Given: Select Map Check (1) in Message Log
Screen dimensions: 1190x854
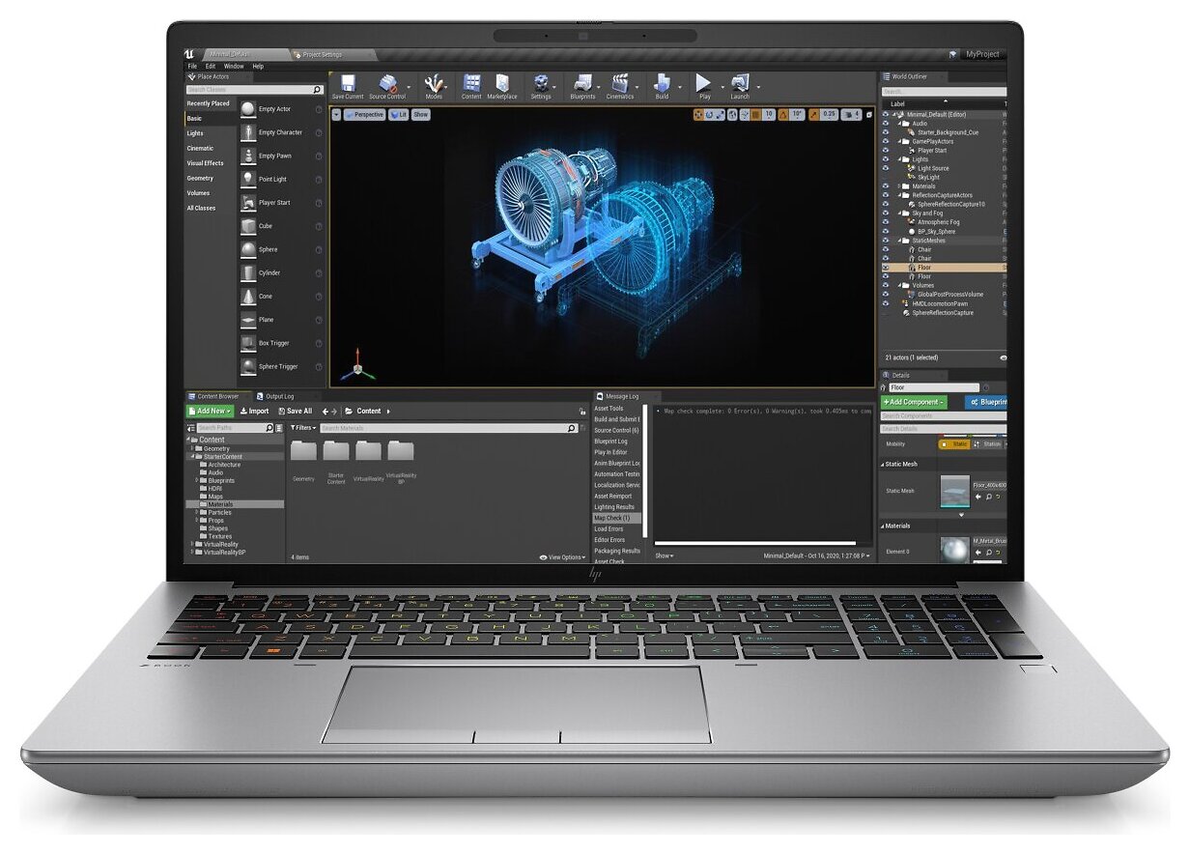Looking at the screenshot, I should pos(615,518).
